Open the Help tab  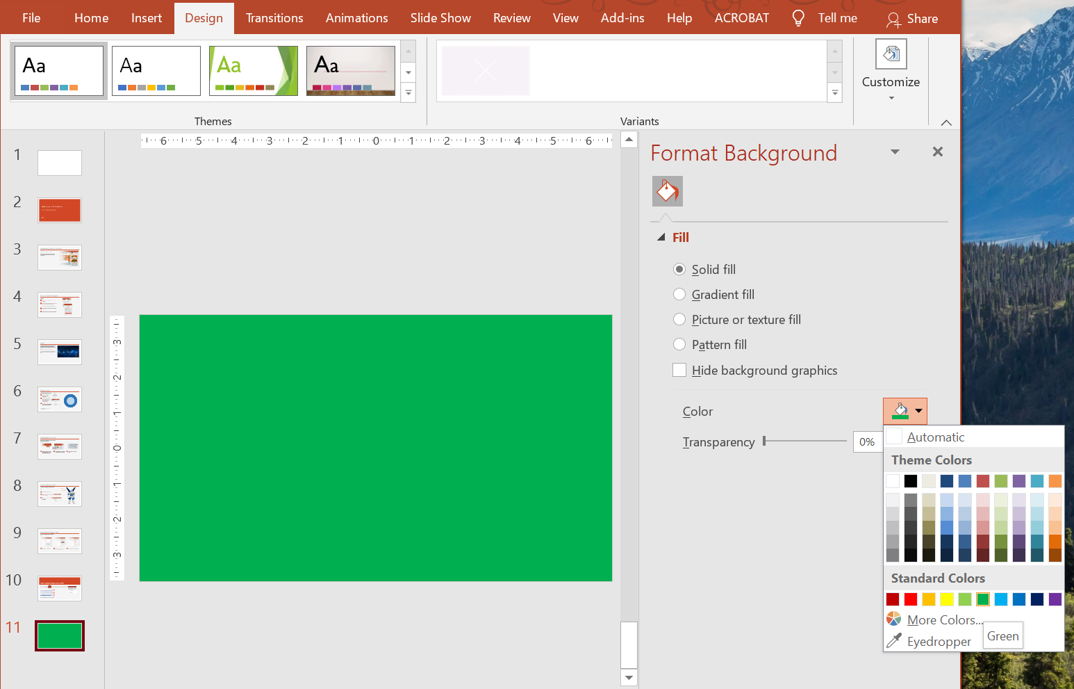(x=679, y=18)
